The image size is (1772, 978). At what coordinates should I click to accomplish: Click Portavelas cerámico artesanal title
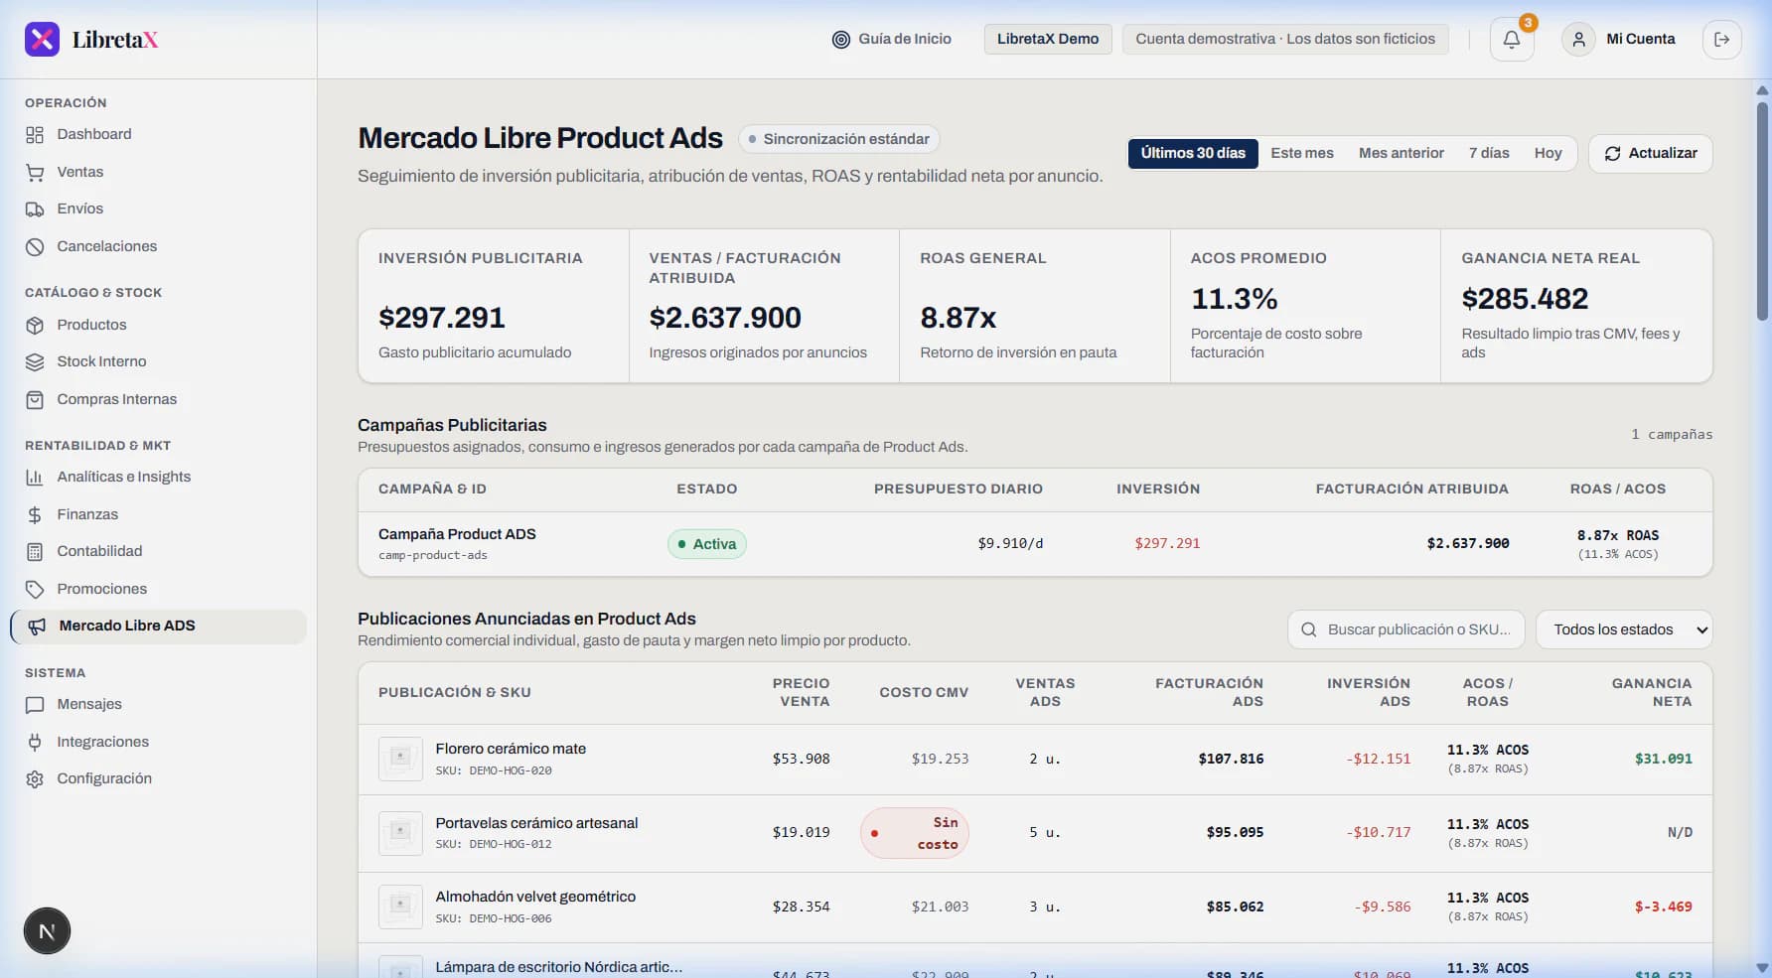536,823
